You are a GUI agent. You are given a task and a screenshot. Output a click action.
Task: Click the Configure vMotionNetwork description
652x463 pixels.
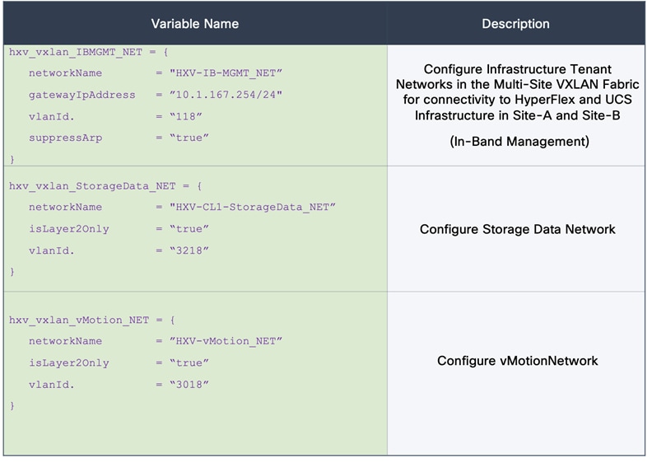point(517,361)
